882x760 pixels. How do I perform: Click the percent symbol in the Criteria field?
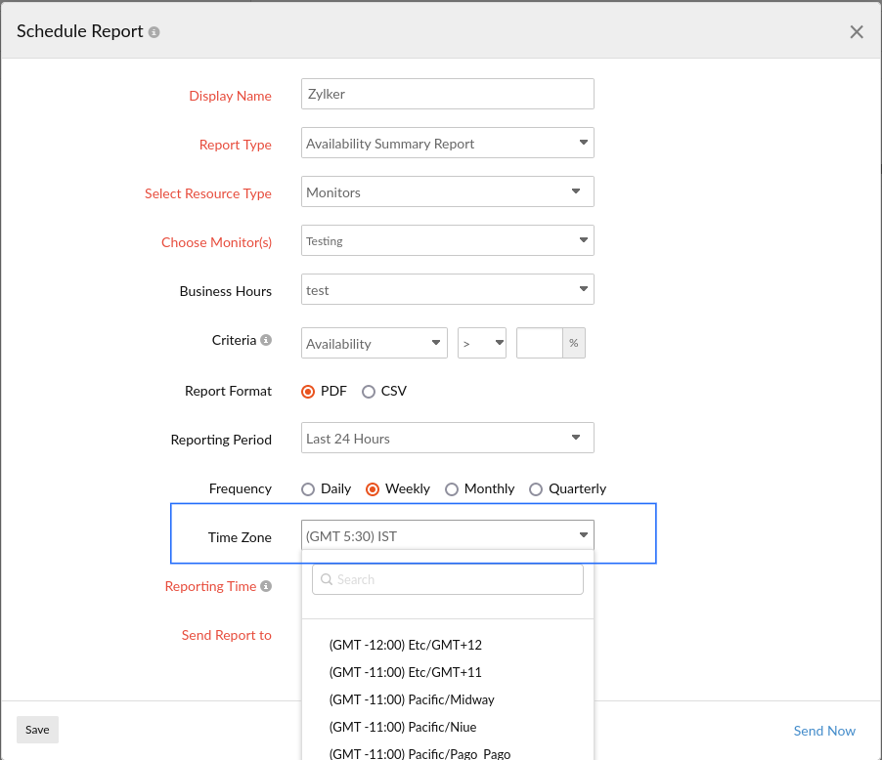click(575, 343)
